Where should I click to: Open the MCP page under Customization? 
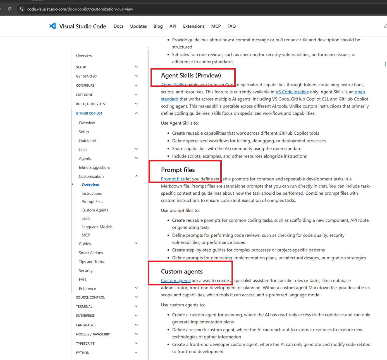(x=86, y=235)
